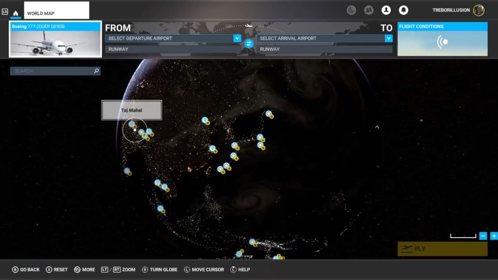Click the Select Arrival Airport field
Image resolution: width=498 pixels, height=280 pixels.
pyautogui.click(x=324, y=38)
